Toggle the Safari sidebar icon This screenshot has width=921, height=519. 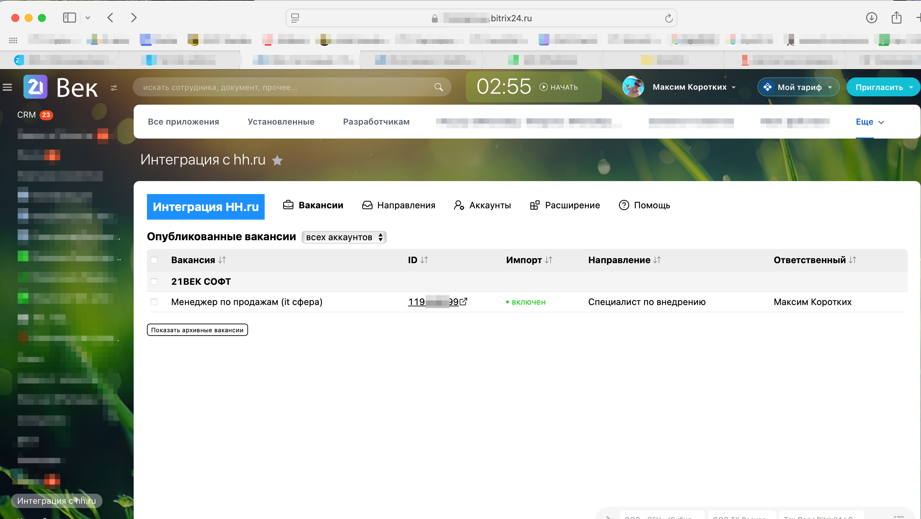[x=69, y=18]
